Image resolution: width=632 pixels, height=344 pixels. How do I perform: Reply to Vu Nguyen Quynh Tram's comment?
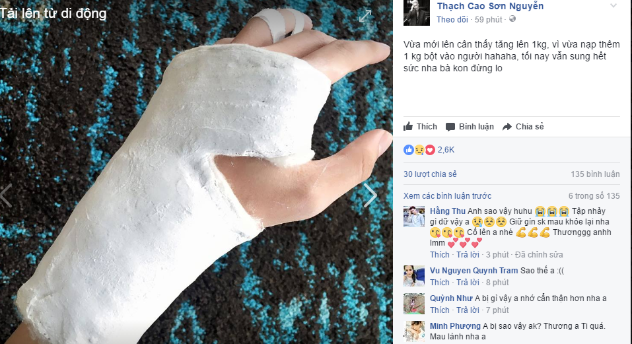(x=468, y=283)
